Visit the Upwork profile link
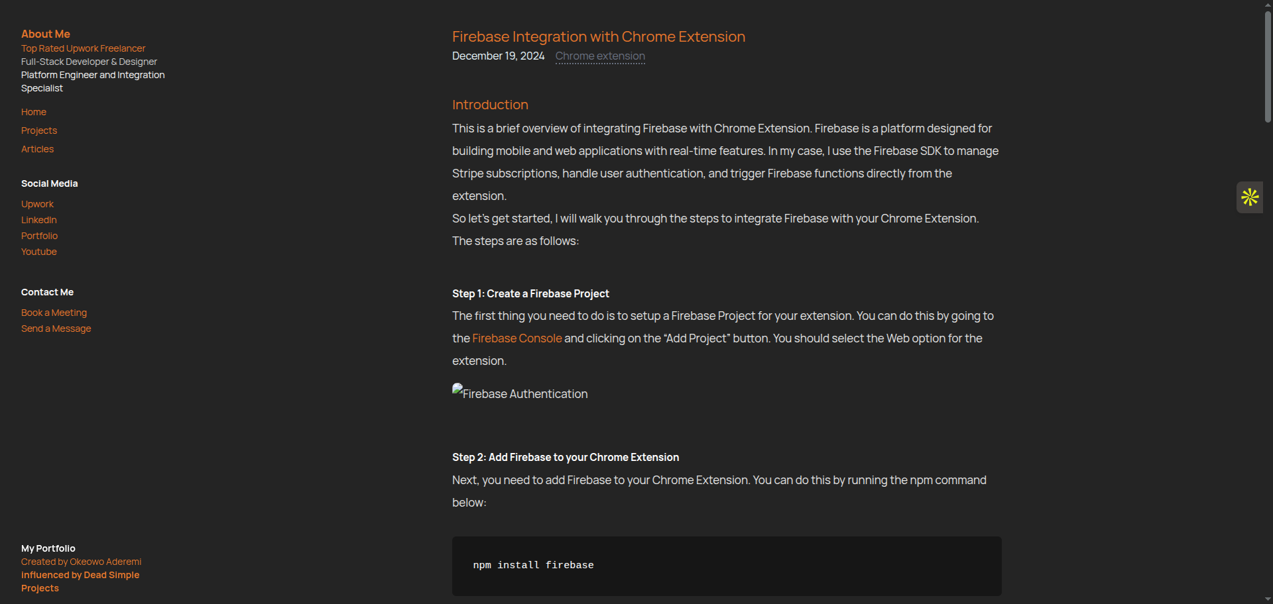Screen dimensions: 1273x604 click(37, 204)
